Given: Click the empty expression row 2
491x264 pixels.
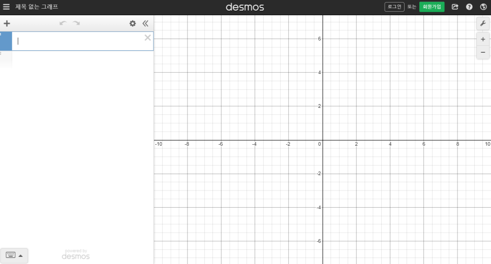Looking at the screenshot, I should (x=77, y=59).
